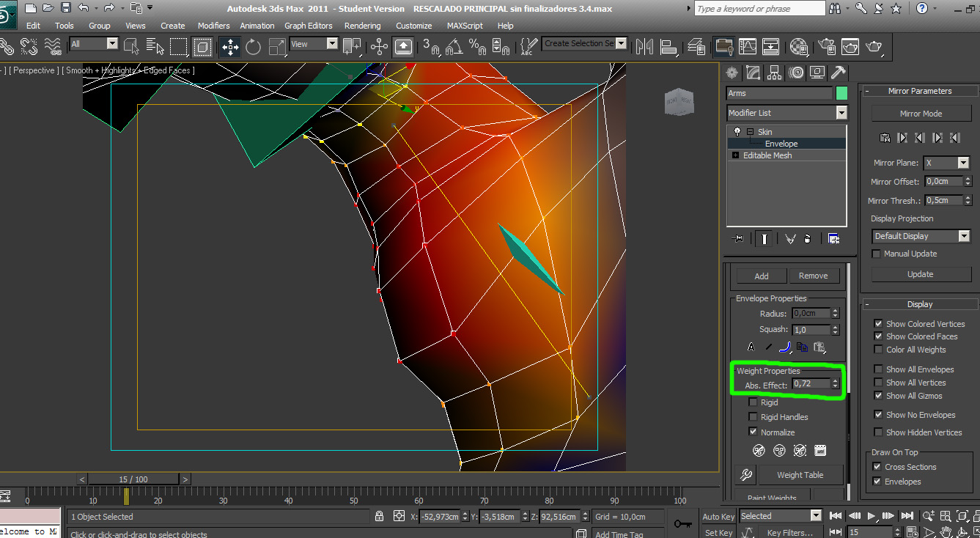Enable Show All Envelopes option
Viewport: 980px width, 538px height.
(878, 369)
